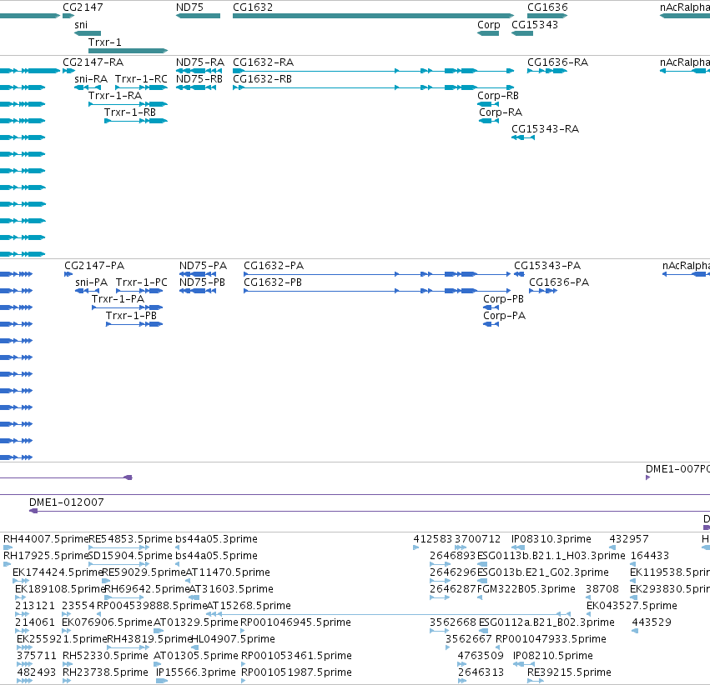Select the long CG1632 gene bar

374,16
